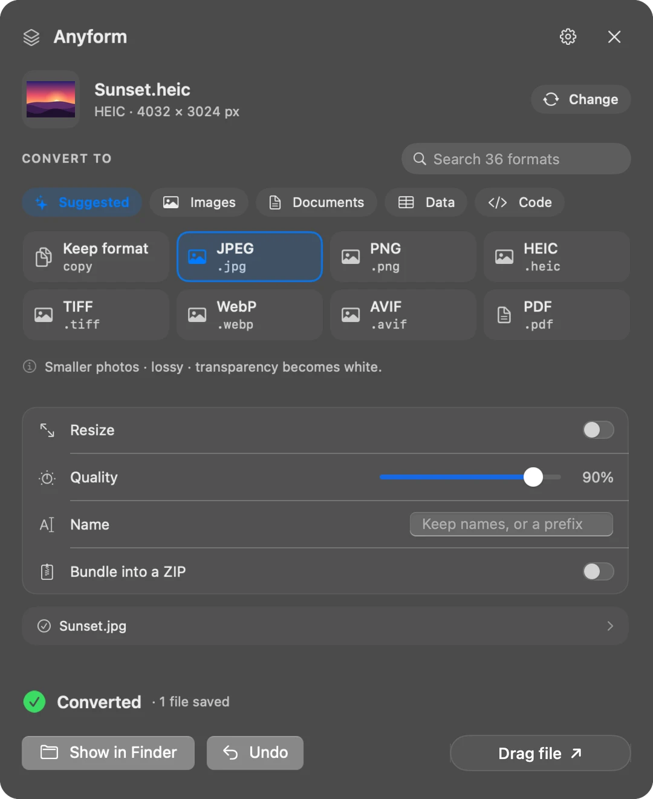Expand the Sunset.jpg result row chevron
Screen dimensions: 653x799
point(610,626)
